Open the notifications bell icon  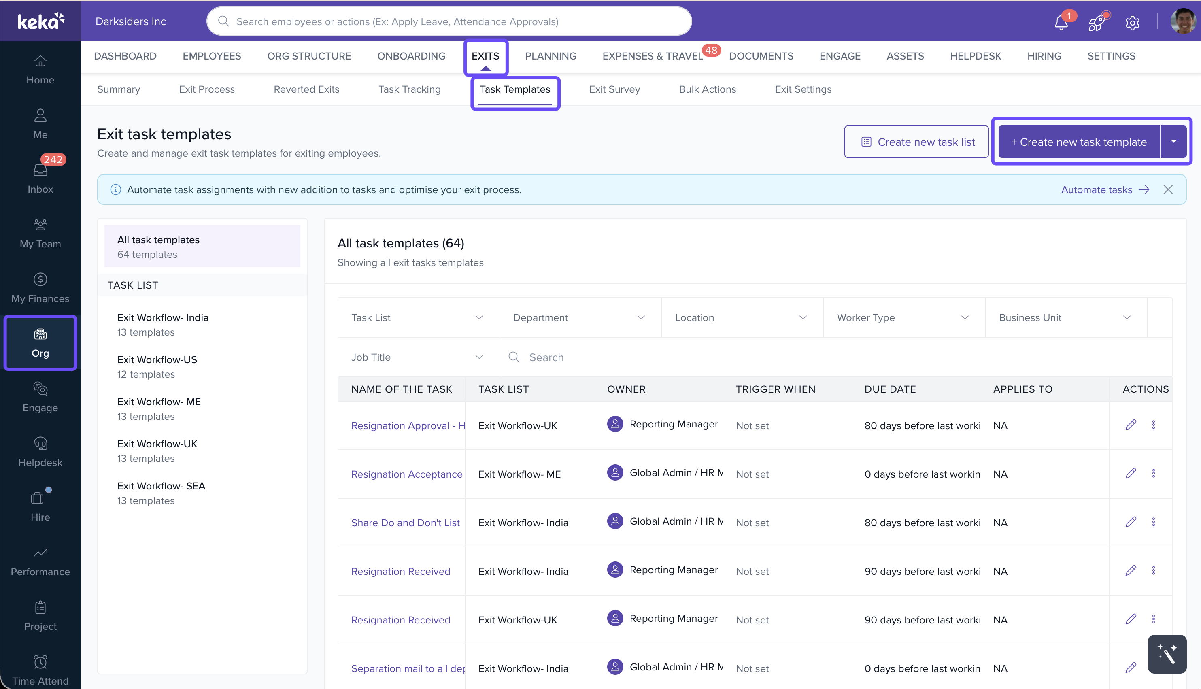coord(1061,22)
